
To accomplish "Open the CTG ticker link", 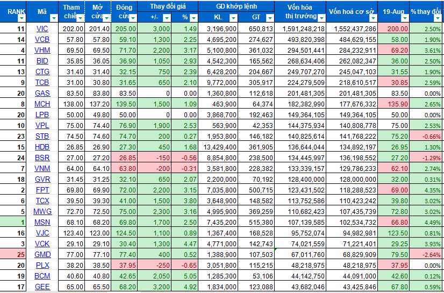I will click(x=42, y=72).
